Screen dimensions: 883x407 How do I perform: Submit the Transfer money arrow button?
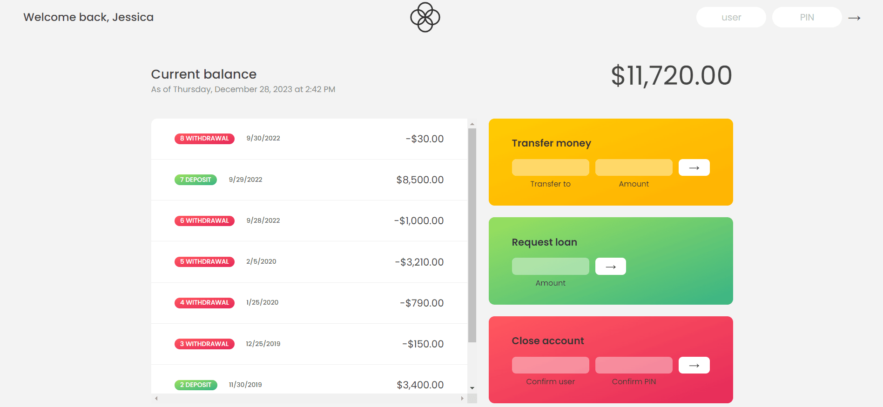pos(694,167)
